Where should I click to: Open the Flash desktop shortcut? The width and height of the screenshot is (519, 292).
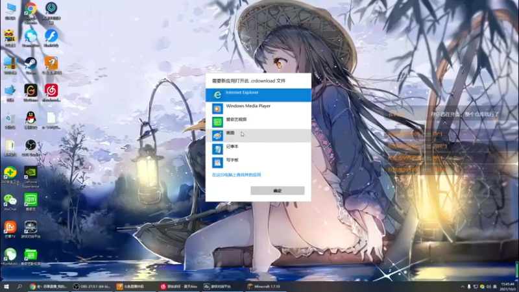51,38
